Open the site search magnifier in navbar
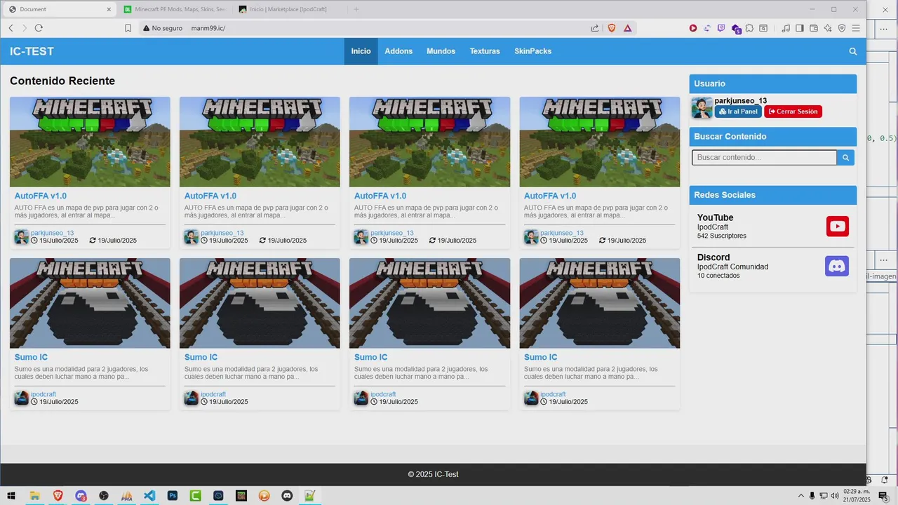This screenshot has height=505, width=898. [853, 51]
